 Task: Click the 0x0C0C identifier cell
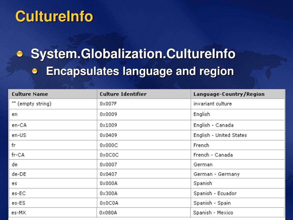(144, 155)
